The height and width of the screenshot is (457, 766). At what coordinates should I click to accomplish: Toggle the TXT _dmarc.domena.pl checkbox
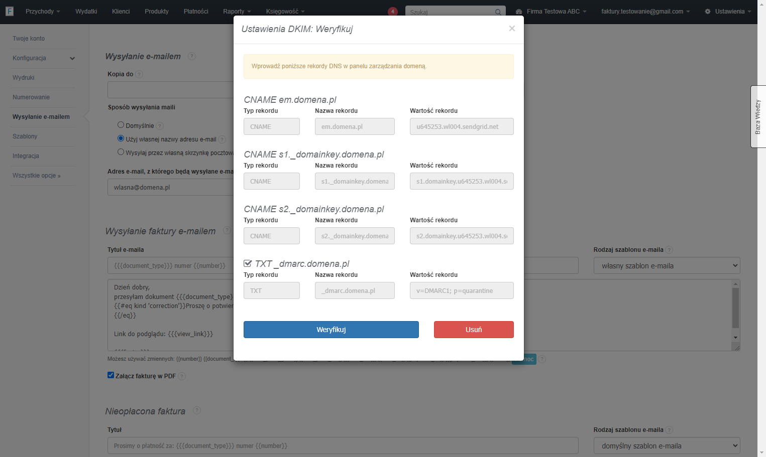[x=247, y=263]
